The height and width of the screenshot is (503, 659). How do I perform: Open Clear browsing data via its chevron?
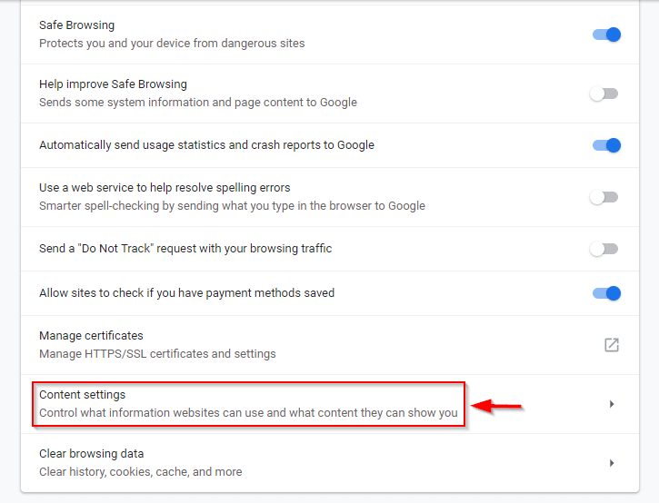pyautogui.click(x=612, y=463)
